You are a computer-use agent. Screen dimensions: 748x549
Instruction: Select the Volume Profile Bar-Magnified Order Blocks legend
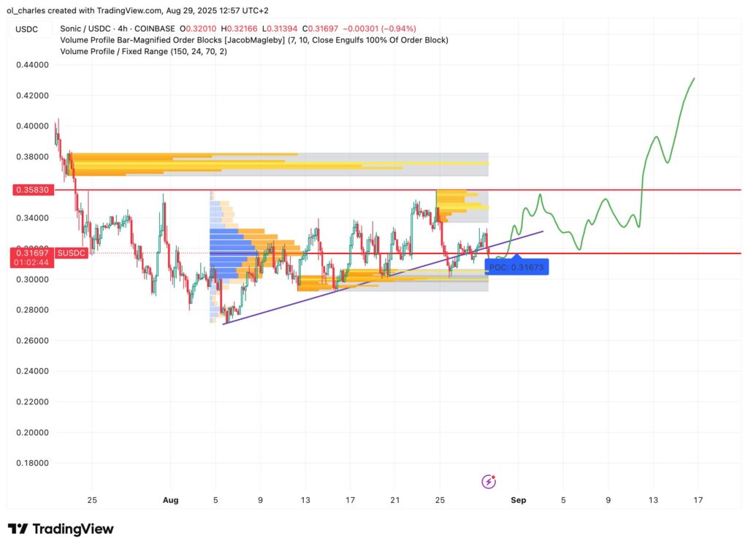pos(253,39)
